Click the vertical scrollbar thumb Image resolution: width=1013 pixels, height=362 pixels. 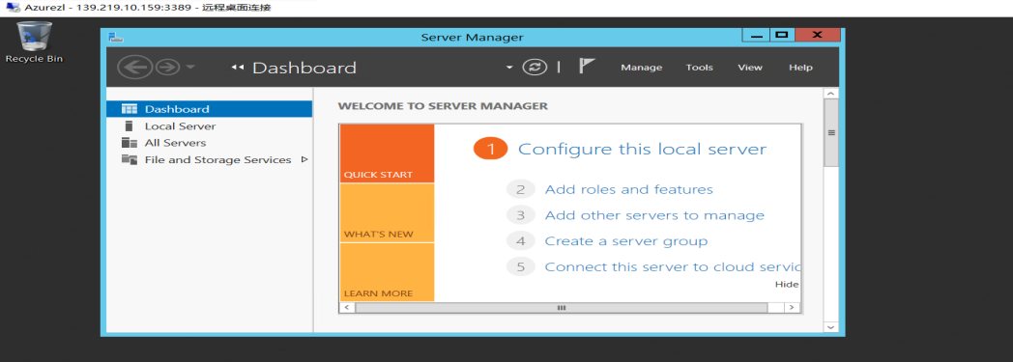click(x=831, y=133)
